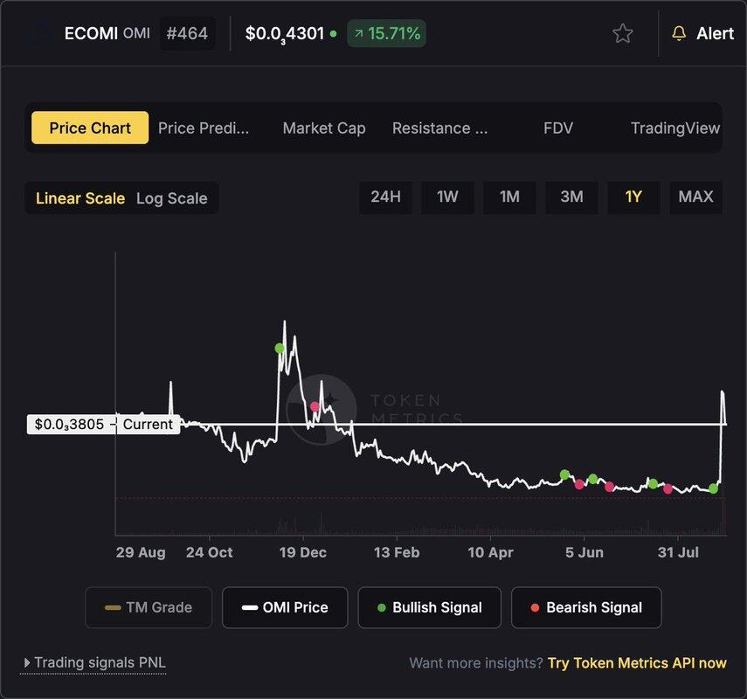Set chart range to MAX
The width and height of the screenshot is (747, 699).
coord(695,197)
